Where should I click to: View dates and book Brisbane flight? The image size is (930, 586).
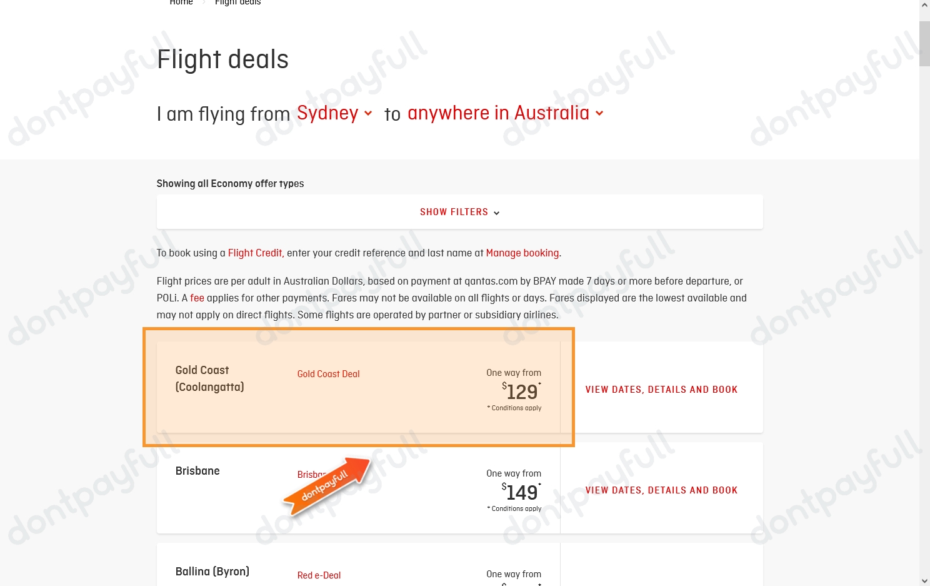click(661, 490)
